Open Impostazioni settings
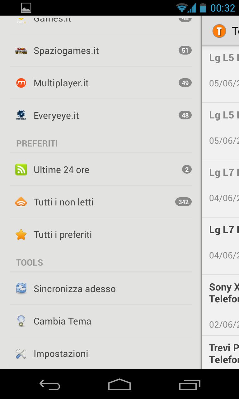The height and width of the screenshot is (399, 239). (101, 353)
